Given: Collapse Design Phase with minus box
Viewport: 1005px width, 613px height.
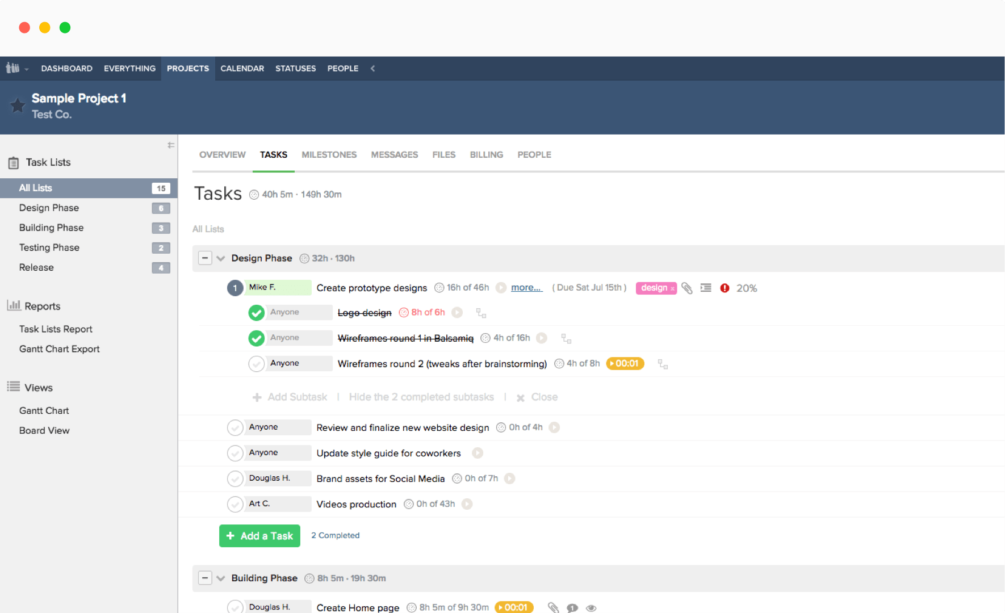Looking at the screenshot, I should [205, 258].
